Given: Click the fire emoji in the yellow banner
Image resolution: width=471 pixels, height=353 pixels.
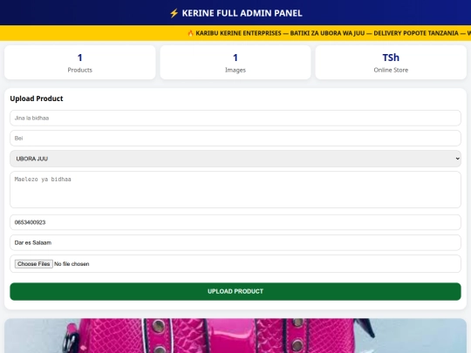Looking at the screenshot, I should (190, 33).
